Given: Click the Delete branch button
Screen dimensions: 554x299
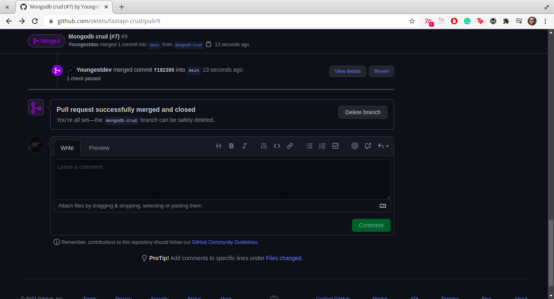Looking at the screenshot, I should (x=363, y=112).
